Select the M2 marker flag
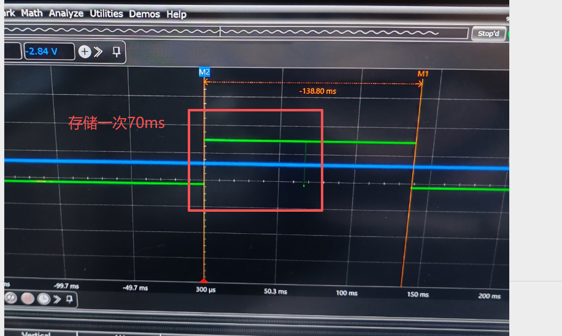The height and width of the screenshot is (336, 562). tap(204, 72)
